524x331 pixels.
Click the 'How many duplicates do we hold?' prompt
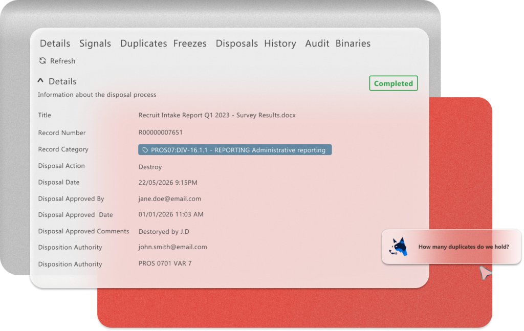[x=463, y=247]
